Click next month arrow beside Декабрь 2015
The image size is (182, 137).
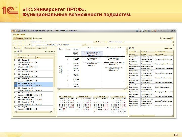(x=125, y=97)
